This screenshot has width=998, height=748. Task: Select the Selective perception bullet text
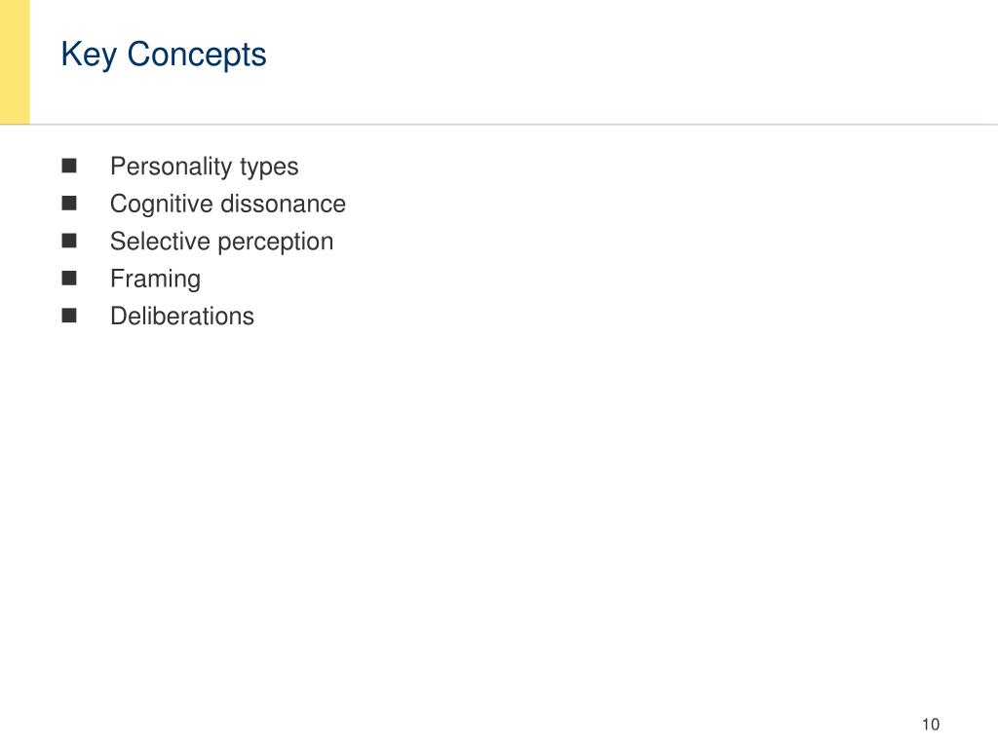tap(221, 242)
